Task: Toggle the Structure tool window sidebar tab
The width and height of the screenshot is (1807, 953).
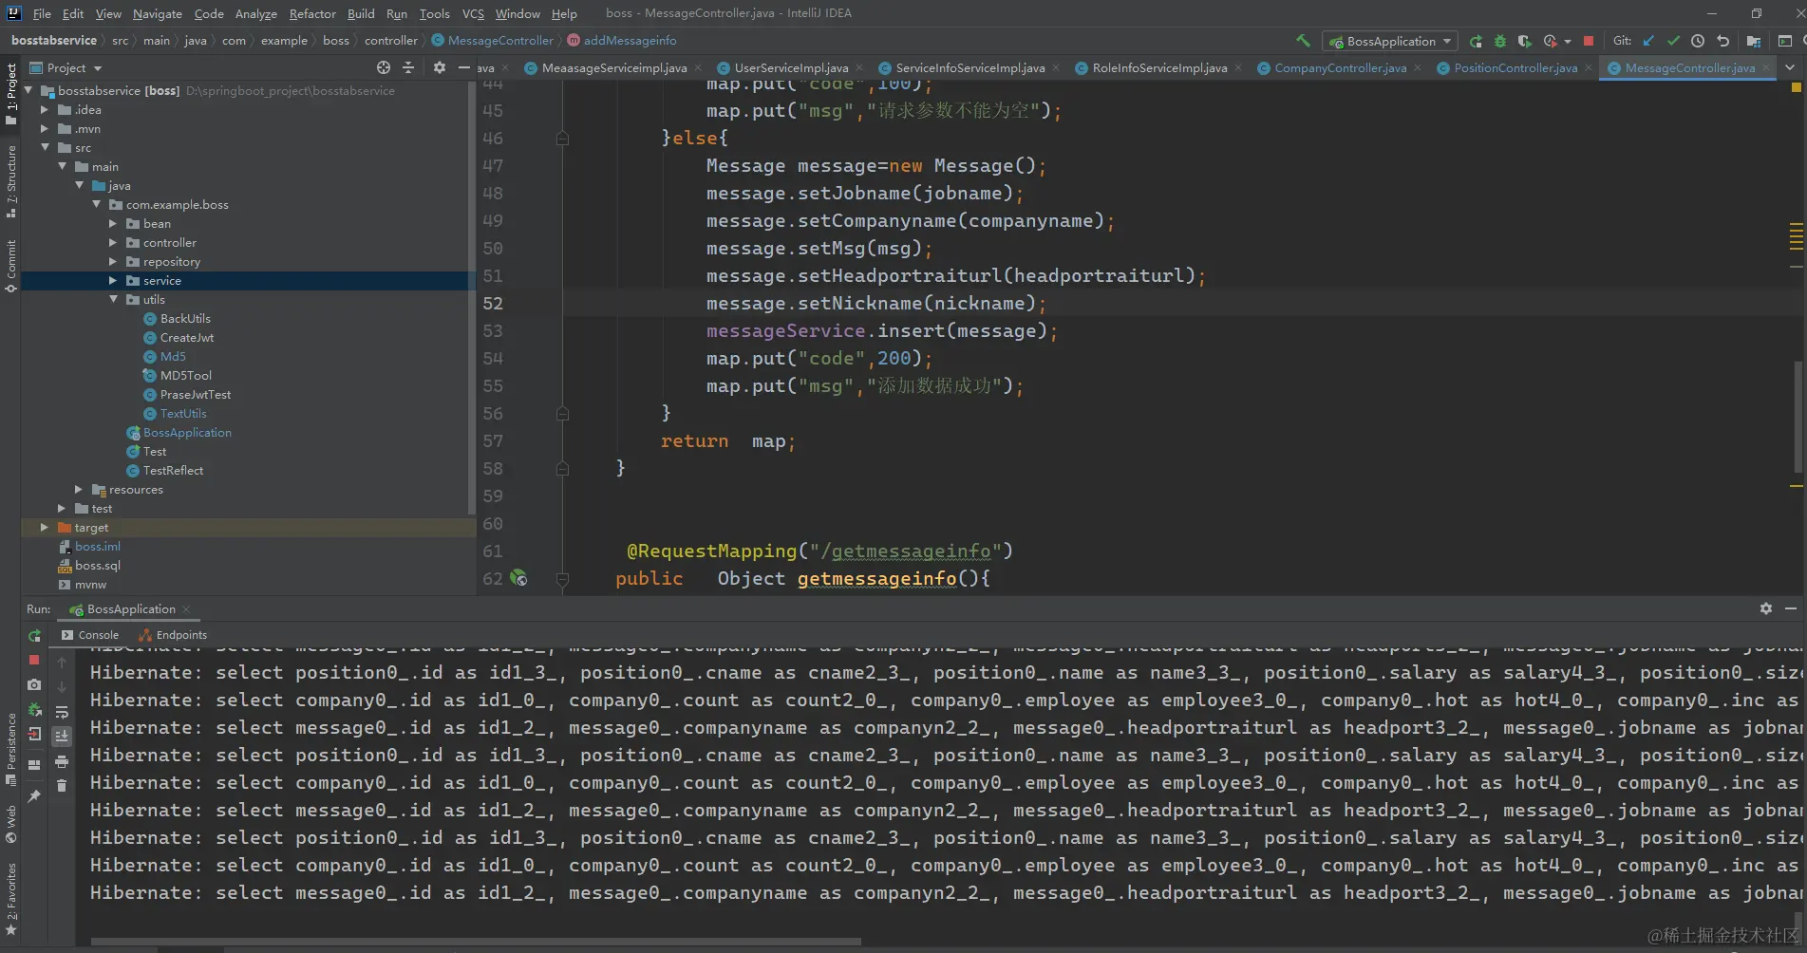Action: click(x=10, y=180)
